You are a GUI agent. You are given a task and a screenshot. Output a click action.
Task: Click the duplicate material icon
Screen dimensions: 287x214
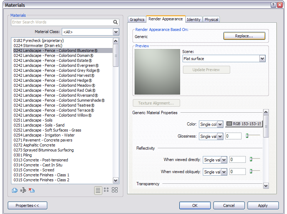pos(15,190)
